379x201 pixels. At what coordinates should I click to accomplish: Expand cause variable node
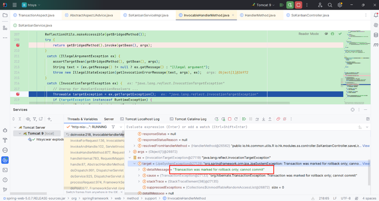[139, 176]
